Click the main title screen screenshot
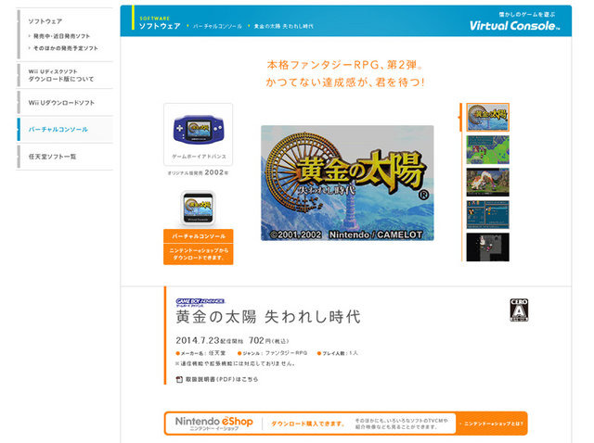 347,184
